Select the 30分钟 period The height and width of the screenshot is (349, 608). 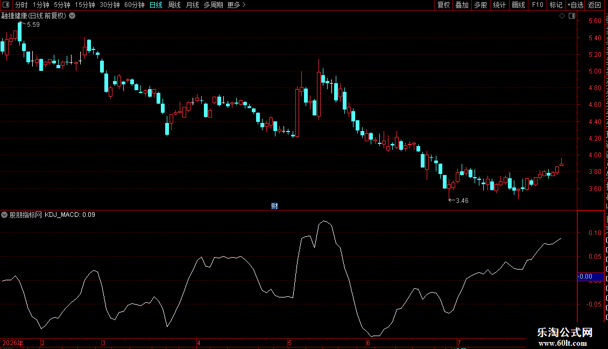[110, 5]
